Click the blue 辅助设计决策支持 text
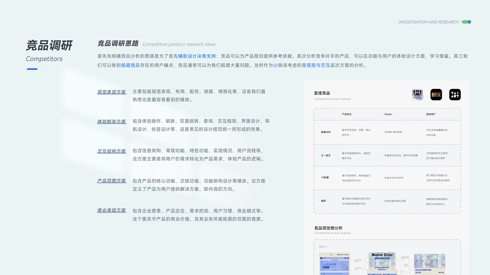490x275 pixels. (x=197, y=56)
